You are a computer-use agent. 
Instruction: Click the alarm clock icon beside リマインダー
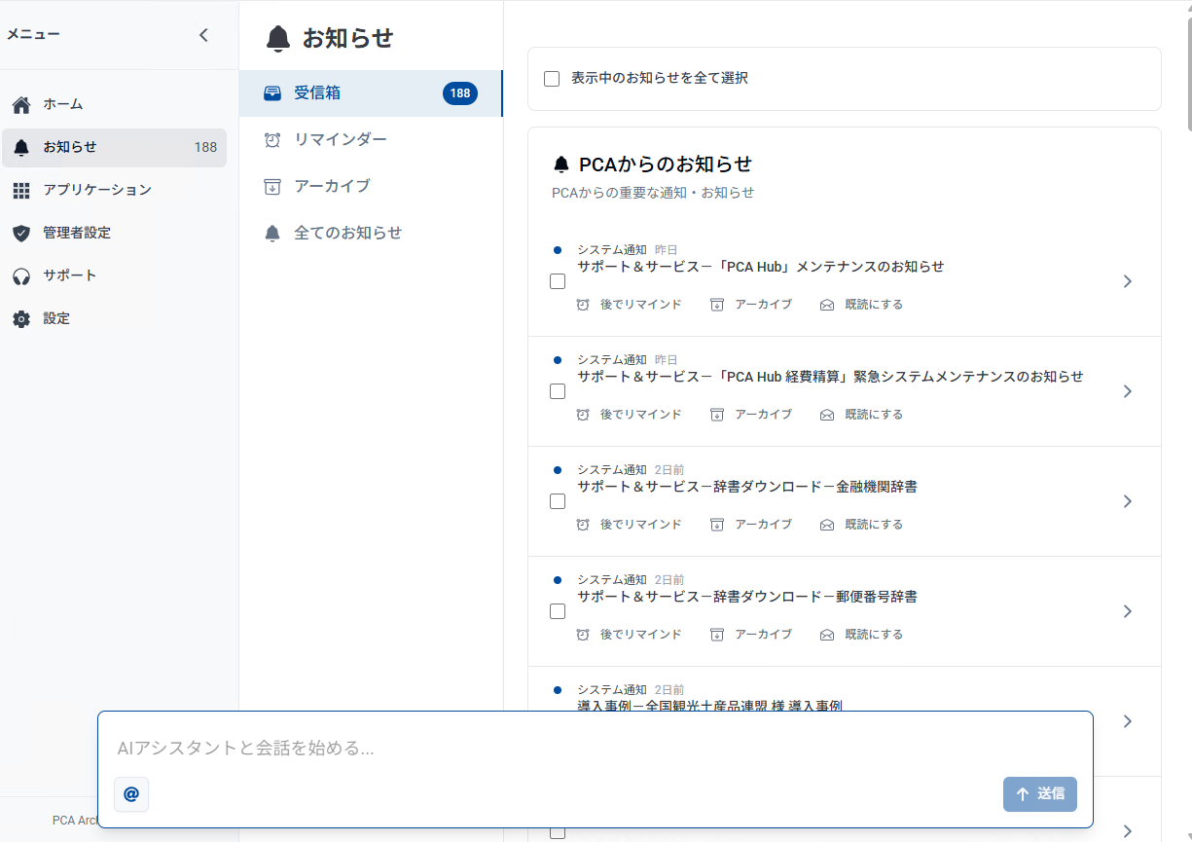(x=272, y=139)
